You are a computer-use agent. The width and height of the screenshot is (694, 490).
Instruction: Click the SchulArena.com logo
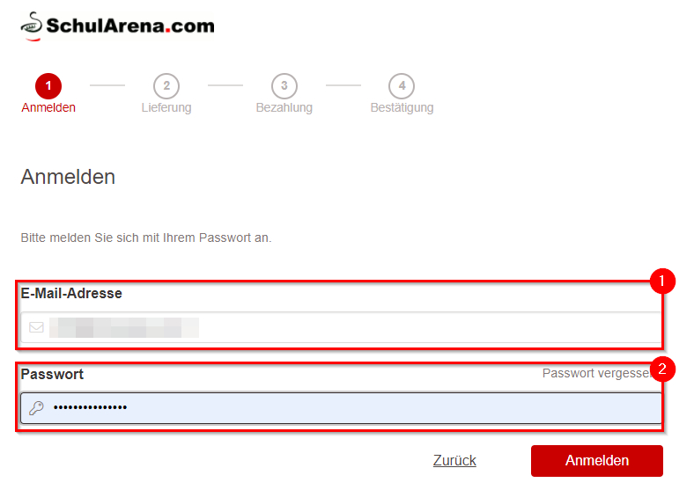pos(117,25)
